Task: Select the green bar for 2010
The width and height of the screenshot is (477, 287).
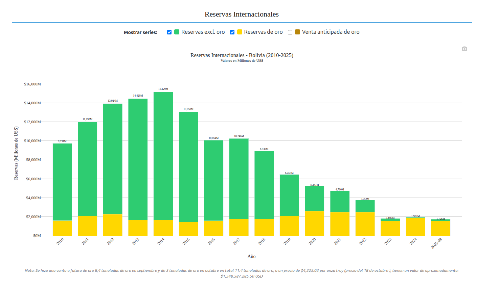Action: (62, 182)
